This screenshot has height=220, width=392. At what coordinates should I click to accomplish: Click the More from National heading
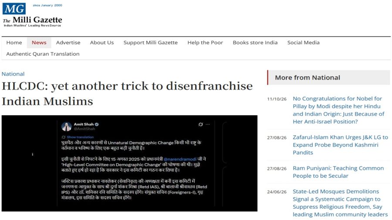point(308,77)
